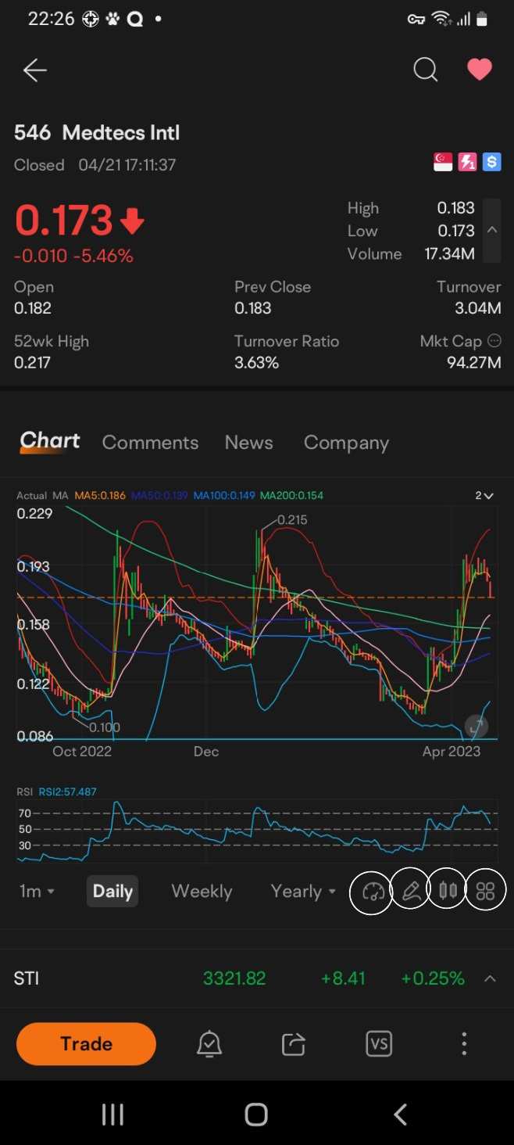
Task: Open the chart drawing pencil tool
Action: 410,890
